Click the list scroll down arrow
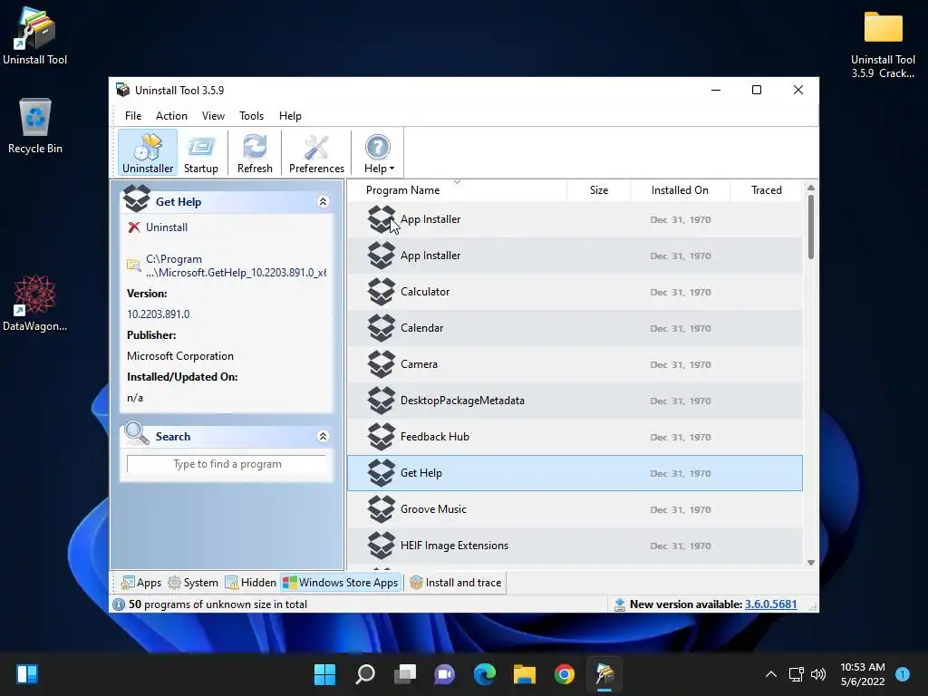The width and height of the screenshot is (928, 696). (811, 562)
